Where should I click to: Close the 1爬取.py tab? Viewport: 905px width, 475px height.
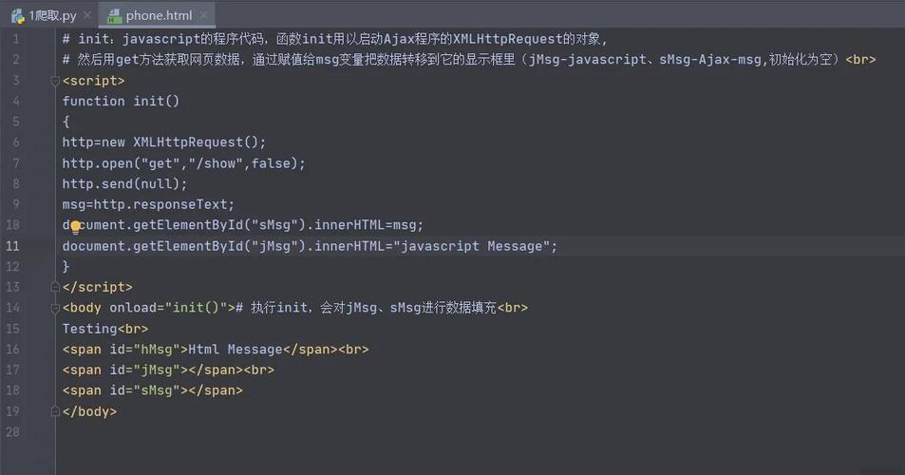point(87,15)
